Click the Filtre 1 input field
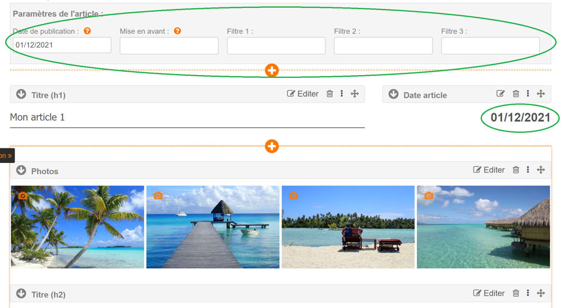 point(276,46)
